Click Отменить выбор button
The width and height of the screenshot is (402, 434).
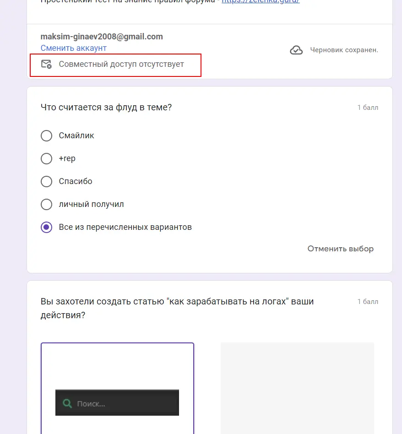341,249
